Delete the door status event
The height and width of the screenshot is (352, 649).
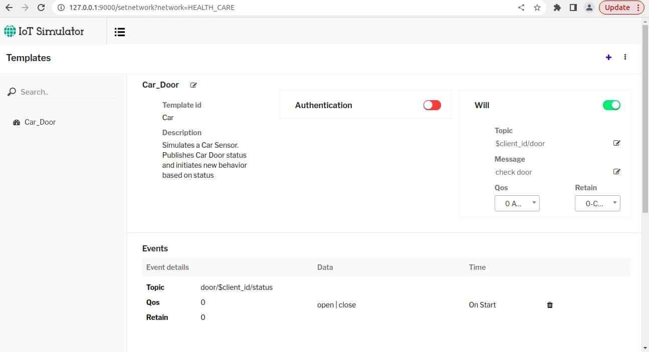tap(550, 305)
